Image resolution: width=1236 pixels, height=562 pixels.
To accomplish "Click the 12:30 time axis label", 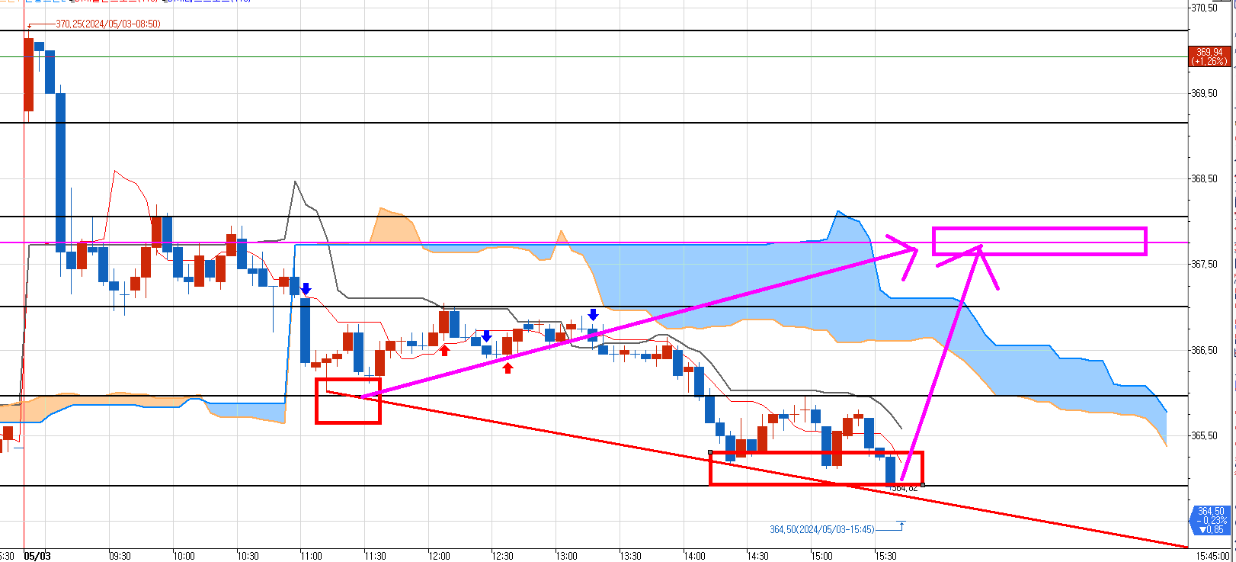I will pyautogui.click(x=502, y=556).
